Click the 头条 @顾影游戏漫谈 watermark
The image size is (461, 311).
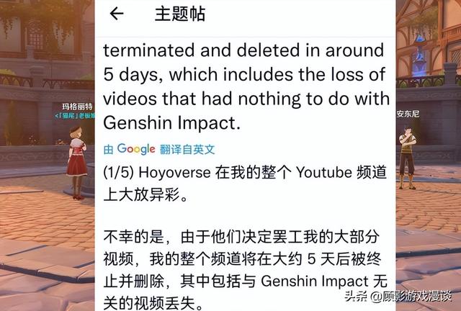tap(398, 296)
